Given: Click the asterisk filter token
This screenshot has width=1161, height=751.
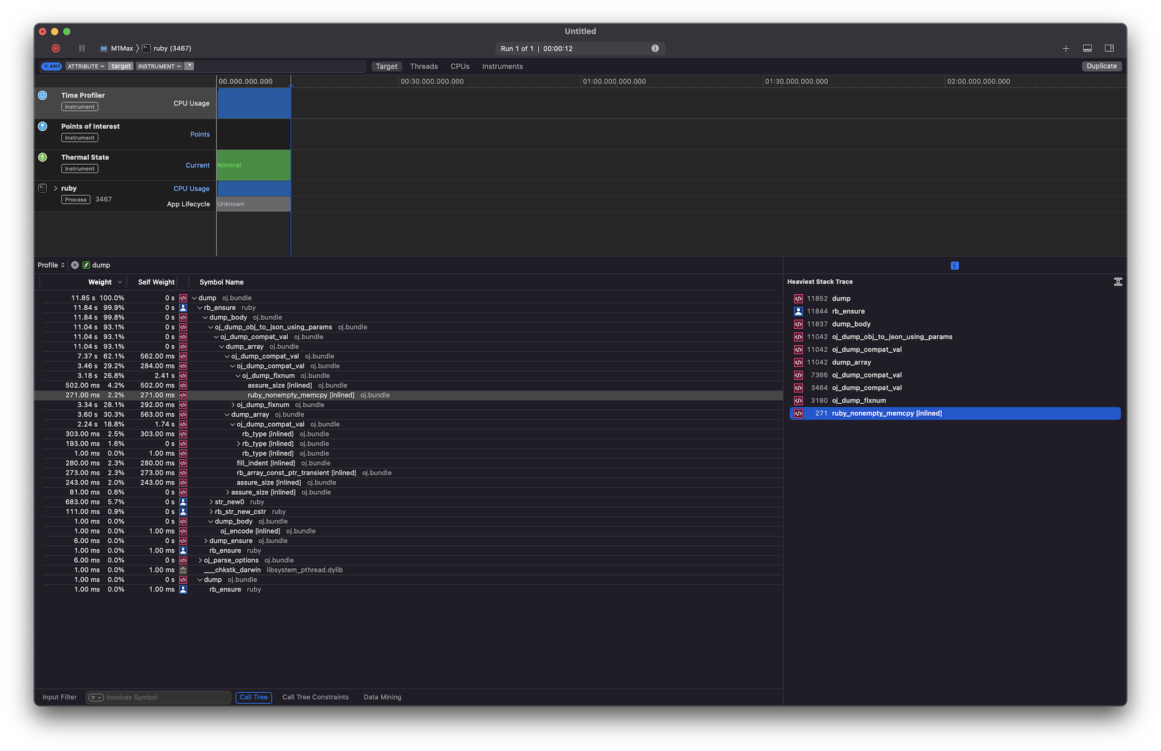Looking at the screenshot, I should pos(189,66).
